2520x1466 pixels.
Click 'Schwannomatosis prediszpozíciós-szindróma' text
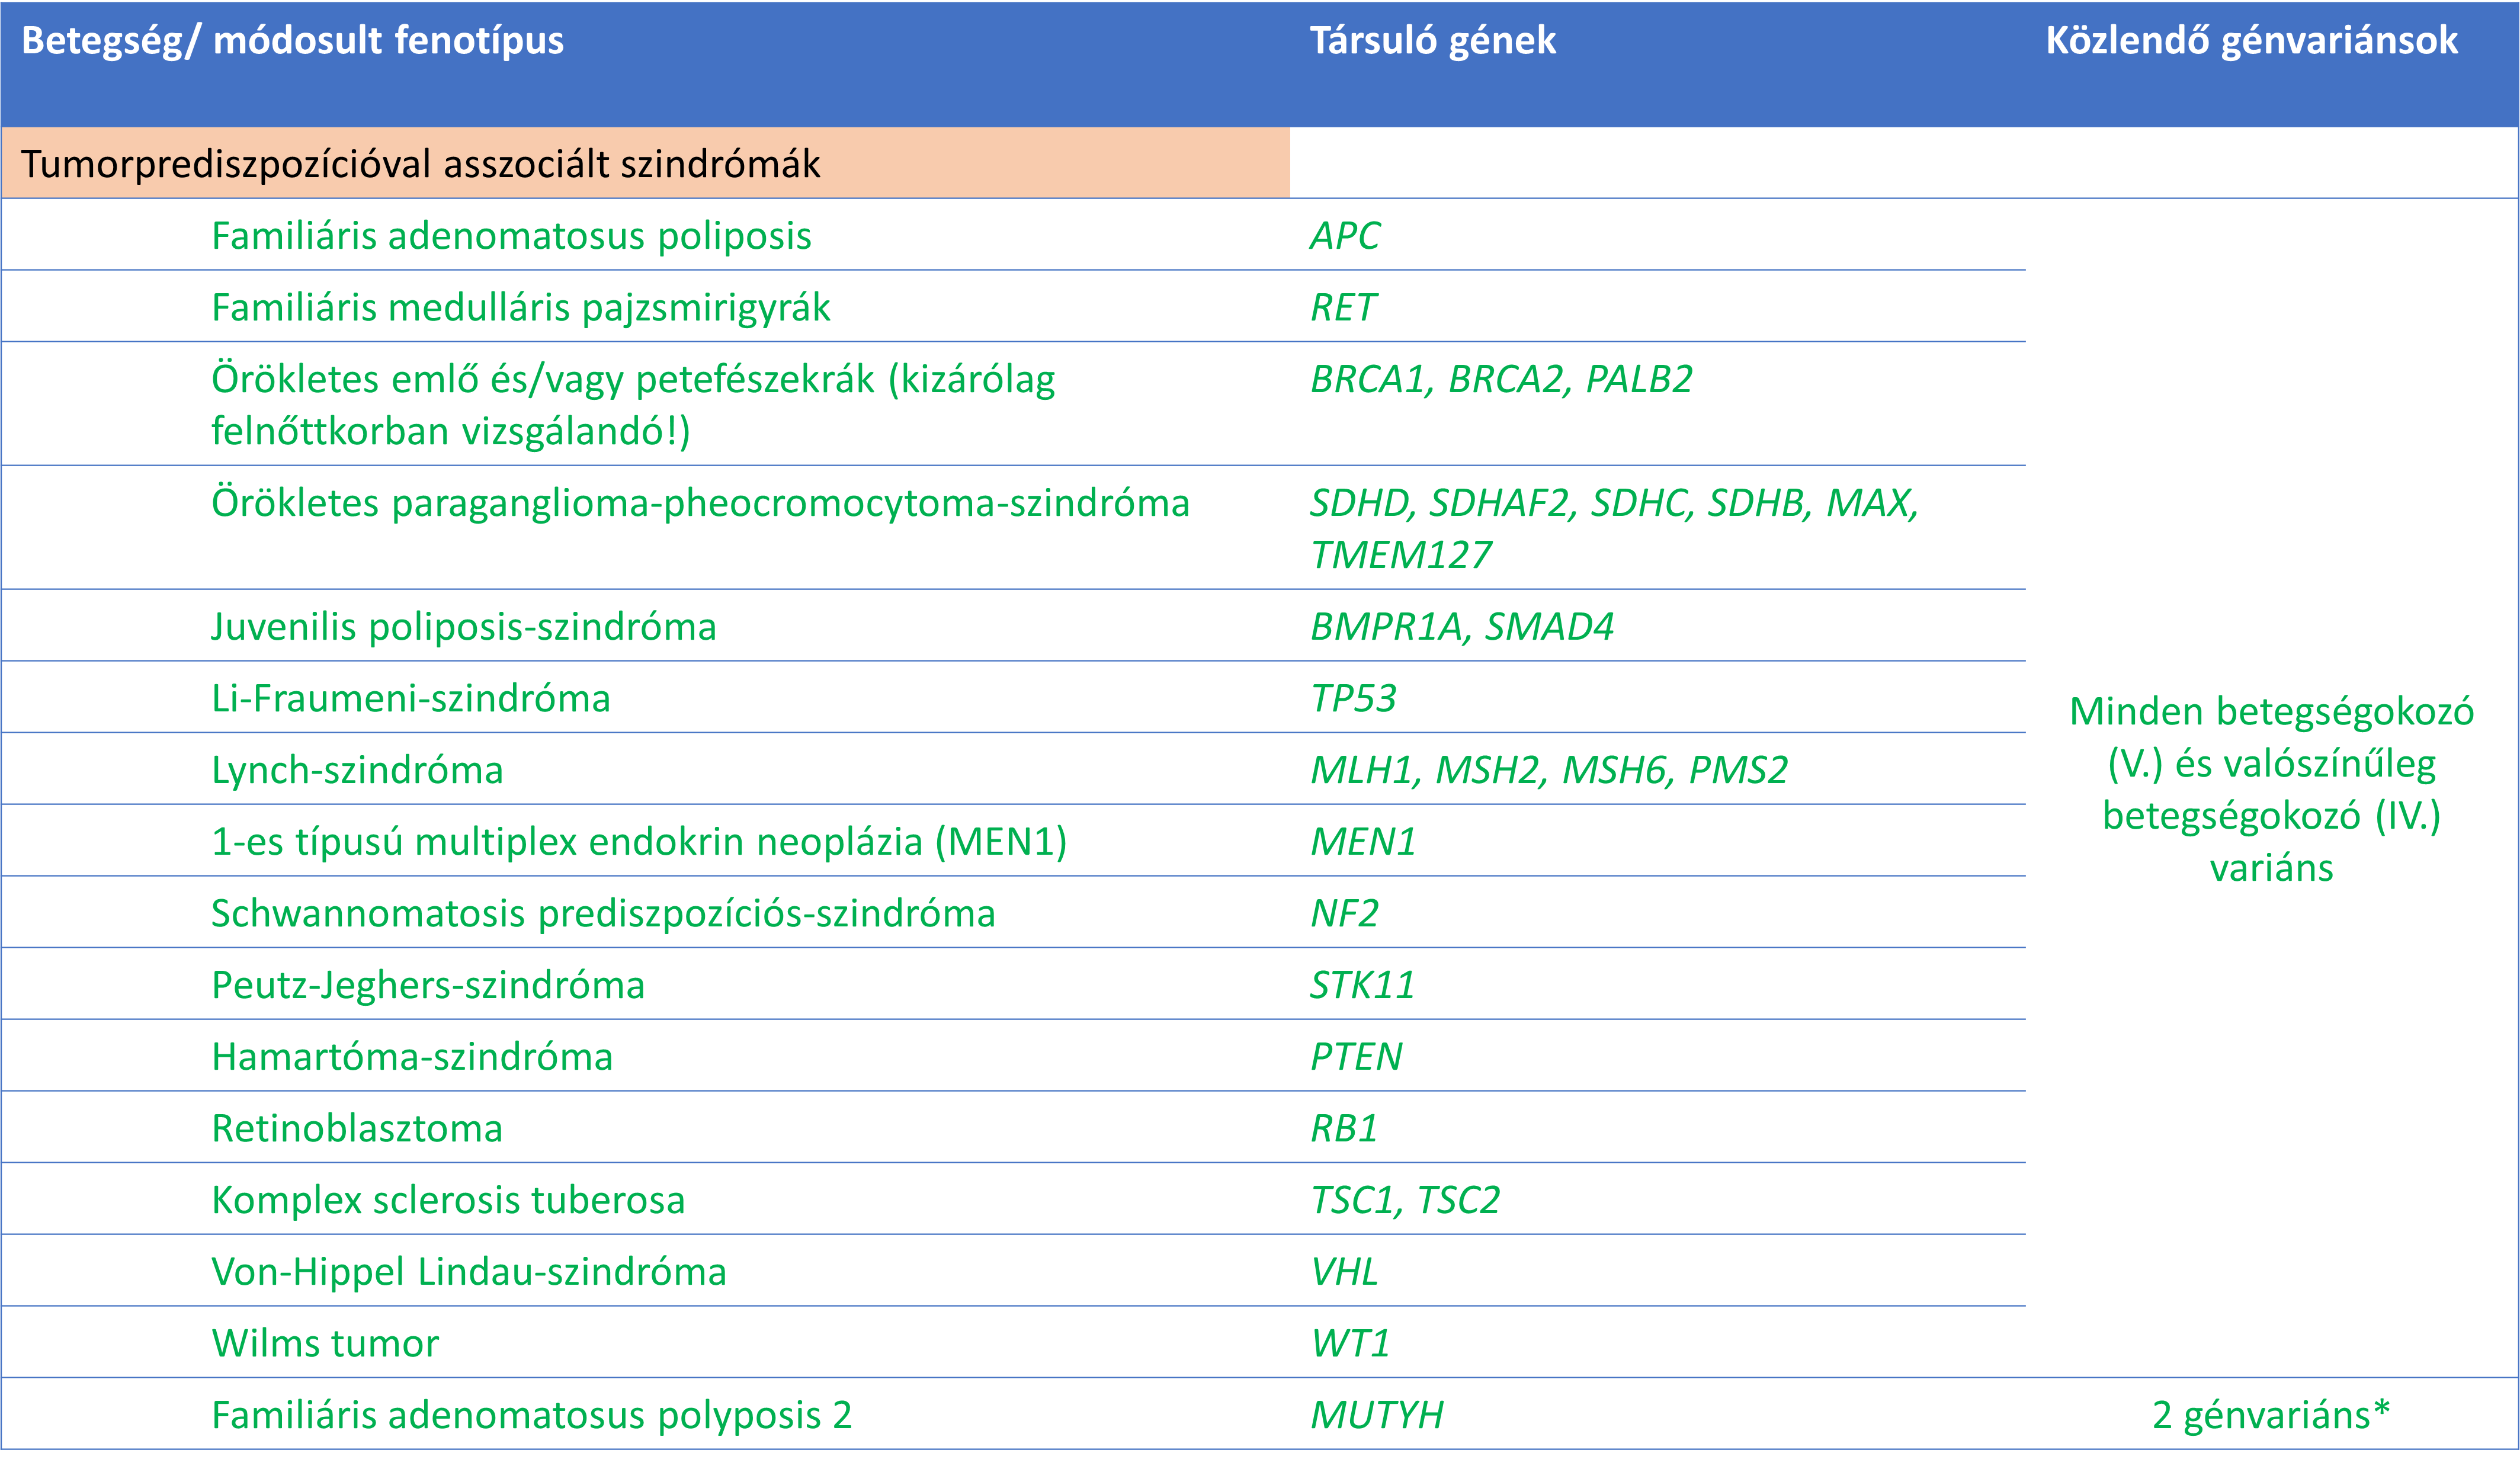point(603,914)
